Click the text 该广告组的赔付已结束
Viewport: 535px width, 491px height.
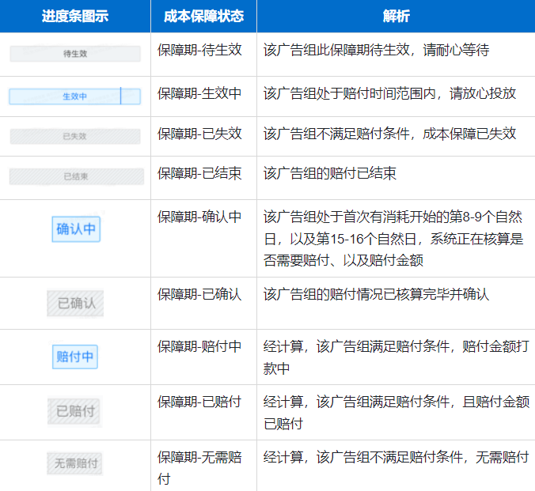pyautogui.click(x=329, y=173)
